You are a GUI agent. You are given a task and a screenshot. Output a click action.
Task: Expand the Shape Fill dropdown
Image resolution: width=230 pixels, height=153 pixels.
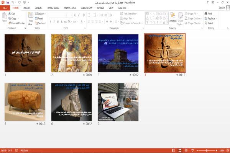(191, 13)
